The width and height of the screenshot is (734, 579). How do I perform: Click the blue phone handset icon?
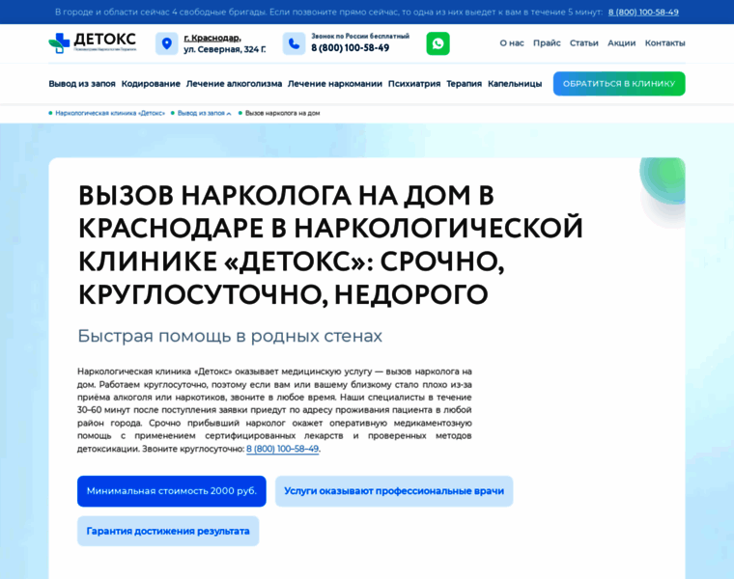294,43
